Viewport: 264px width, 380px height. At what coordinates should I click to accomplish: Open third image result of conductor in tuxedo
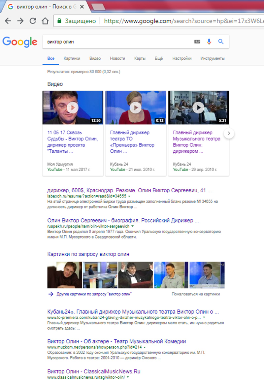coord(136,275)
